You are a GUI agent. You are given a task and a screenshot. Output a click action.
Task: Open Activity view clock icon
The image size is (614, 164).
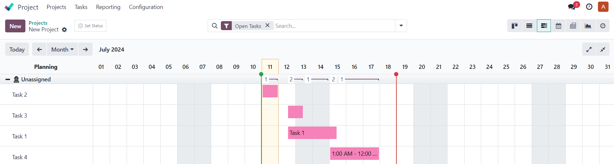[602, 26]
